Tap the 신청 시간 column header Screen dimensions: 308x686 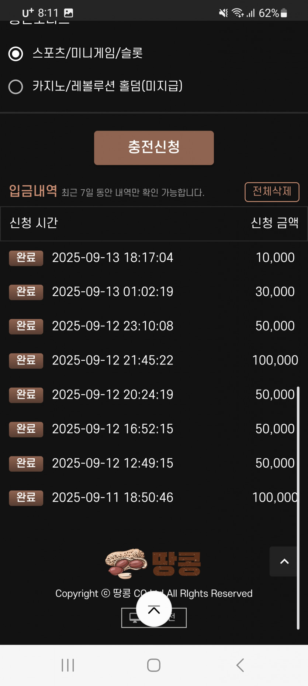[34, 223]
